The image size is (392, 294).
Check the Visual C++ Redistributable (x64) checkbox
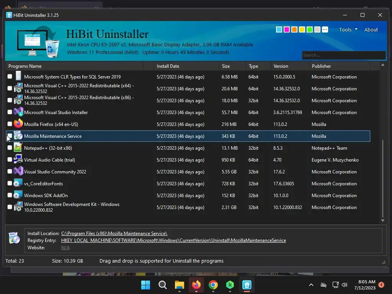pos(10,88)
